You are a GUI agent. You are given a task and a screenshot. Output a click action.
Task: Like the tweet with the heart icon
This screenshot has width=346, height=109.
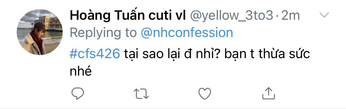[205, 94]
